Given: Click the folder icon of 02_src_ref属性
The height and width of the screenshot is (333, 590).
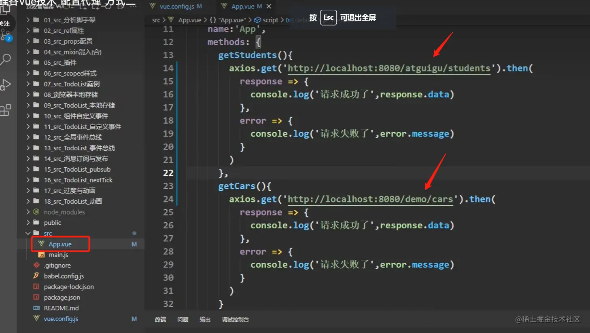Looking at the screenshot, I should (x=36, y=30).
